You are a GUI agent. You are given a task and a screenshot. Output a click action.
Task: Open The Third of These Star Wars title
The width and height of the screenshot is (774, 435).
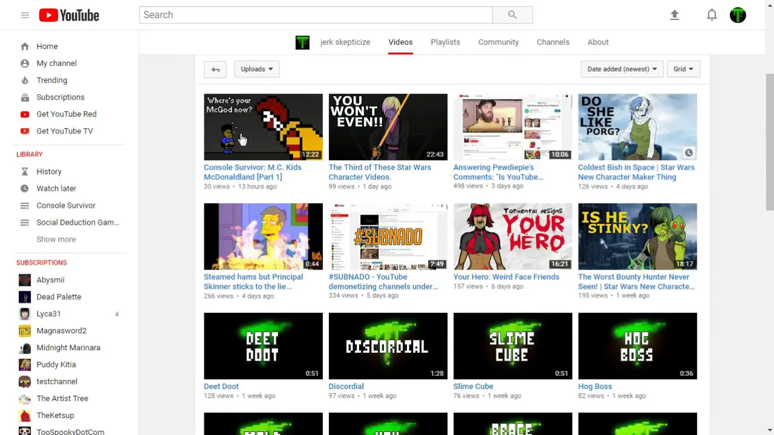pos(380,172)
